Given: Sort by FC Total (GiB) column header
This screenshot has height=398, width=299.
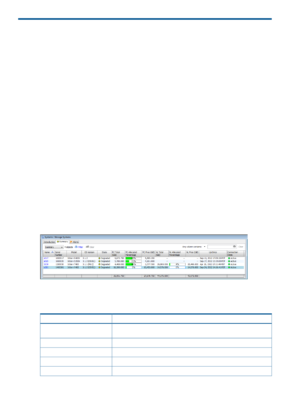Looking at the screenshot, I should [x=118, y=254].
